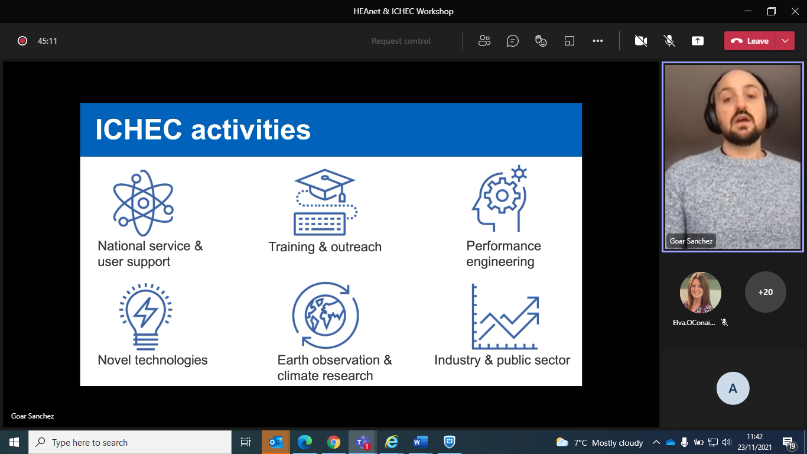Show the +20 additional participants
The height and width of the screenshot is (454, 807).
[x=766, y=292]
